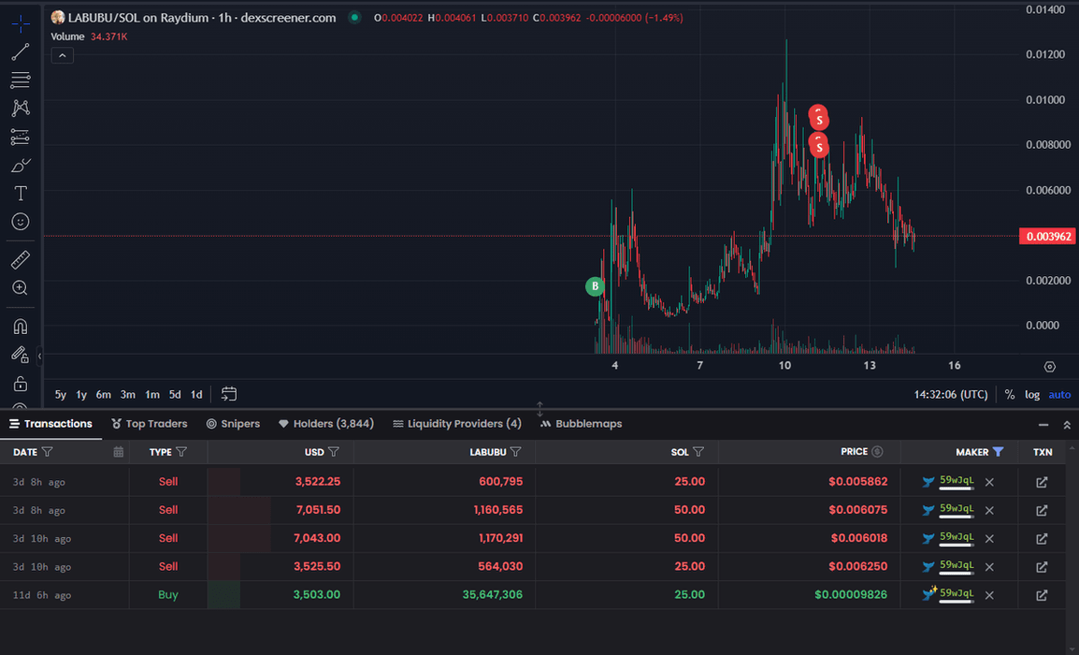Open the TYPE column filter
Image resolution: width=1079 pixels, height=655 pixels.
pos(181,452)
